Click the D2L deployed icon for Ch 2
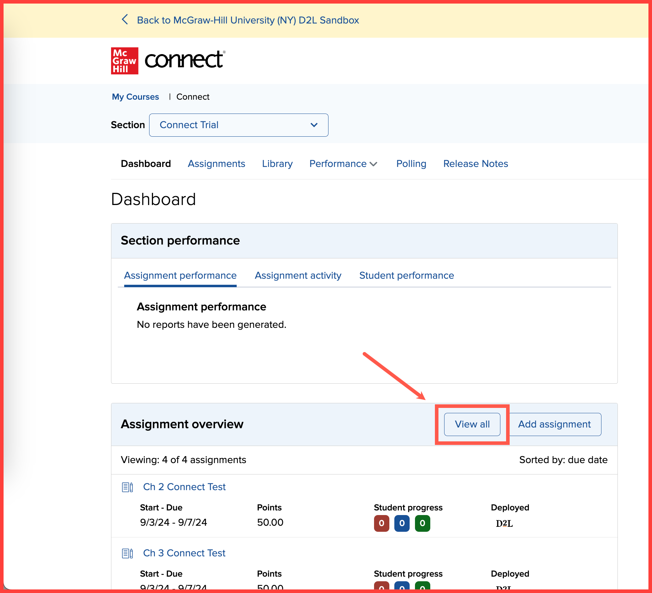This screenshot has width=652, height=593. coord(504,523)
